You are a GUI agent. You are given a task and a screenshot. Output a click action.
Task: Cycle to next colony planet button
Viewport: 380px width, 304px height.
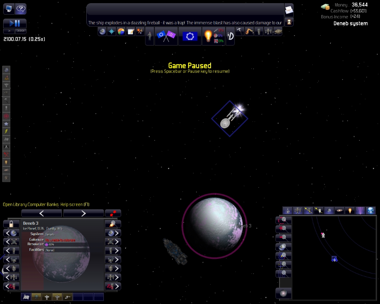tap(113, 233)
